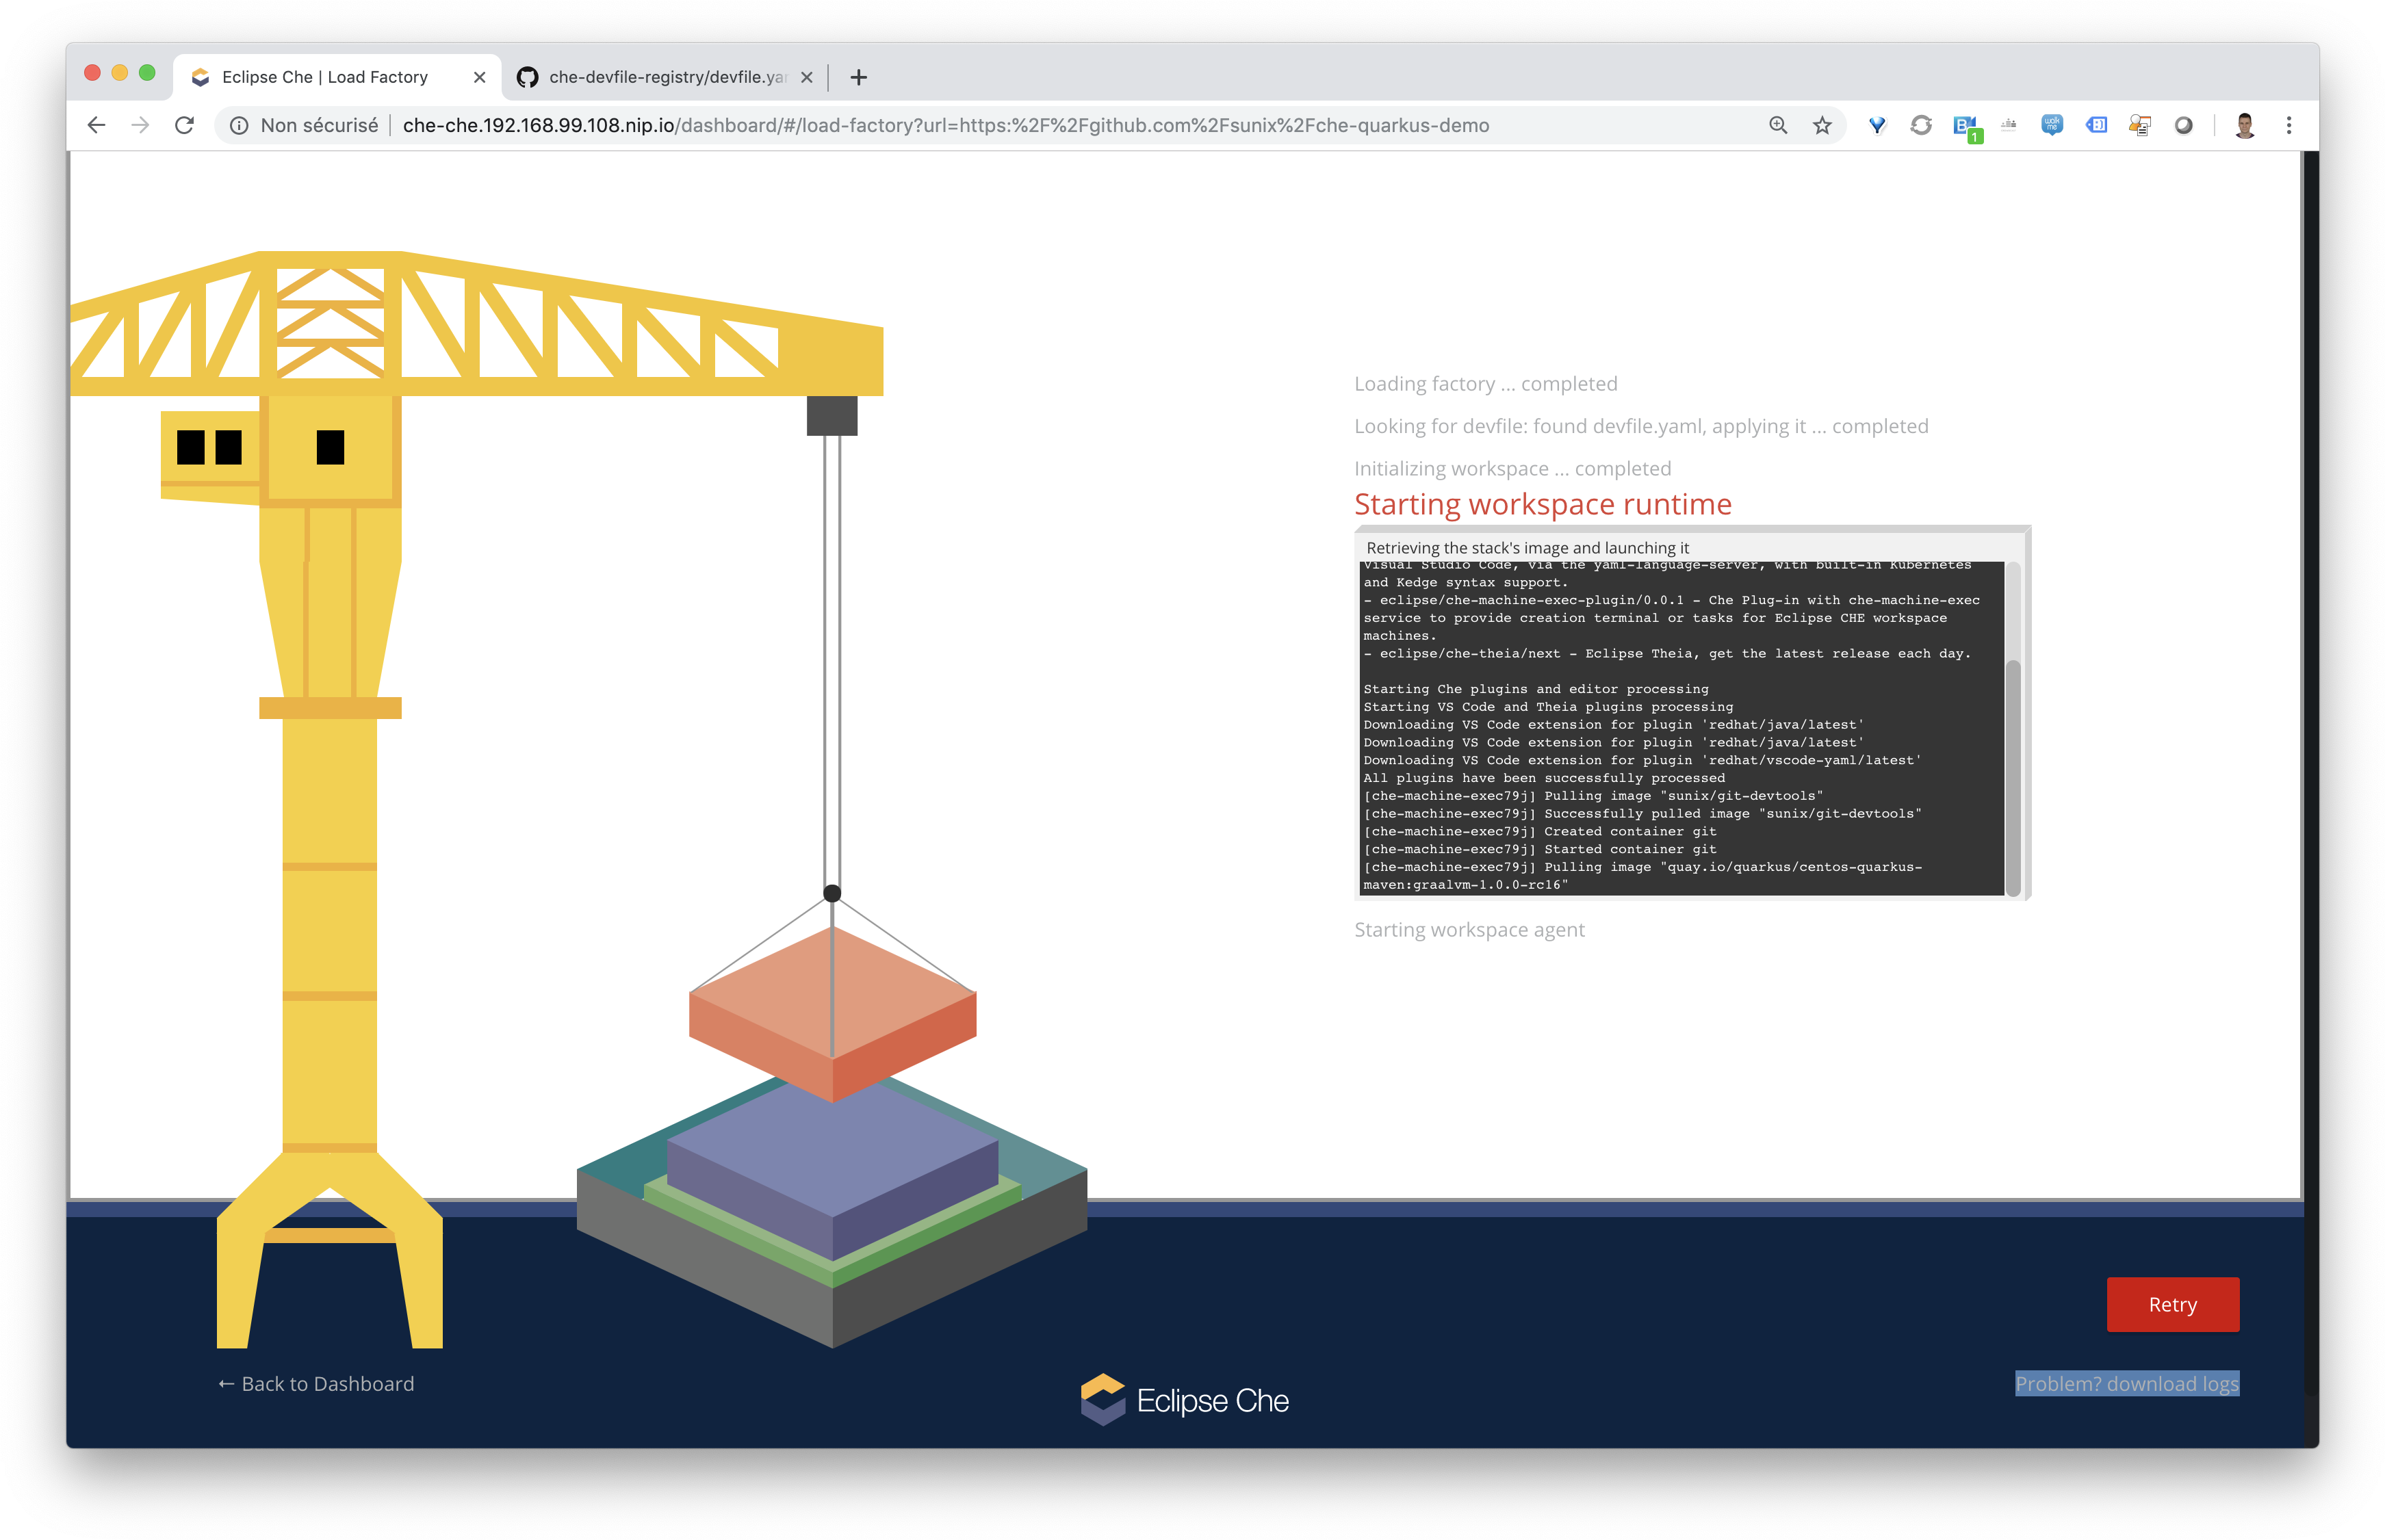Click the log console vertical scrollbar

tap(2013, 777)
